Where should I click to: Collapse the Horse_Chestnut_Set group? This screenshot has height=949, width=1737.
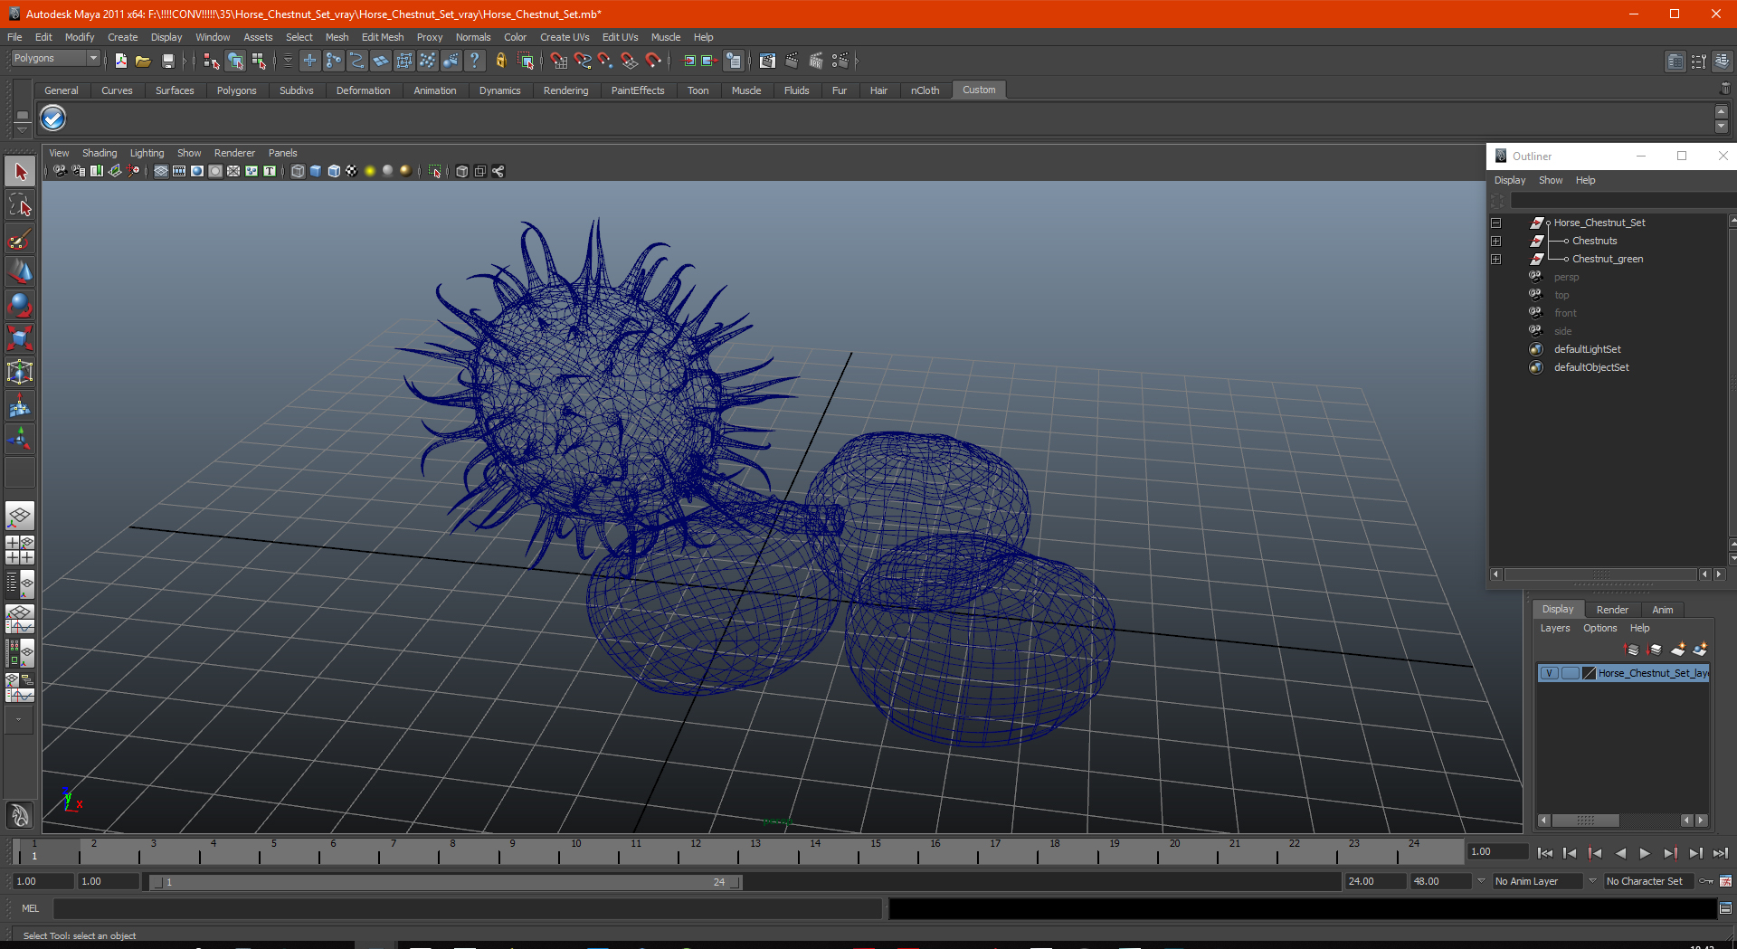coord(1495,223)
